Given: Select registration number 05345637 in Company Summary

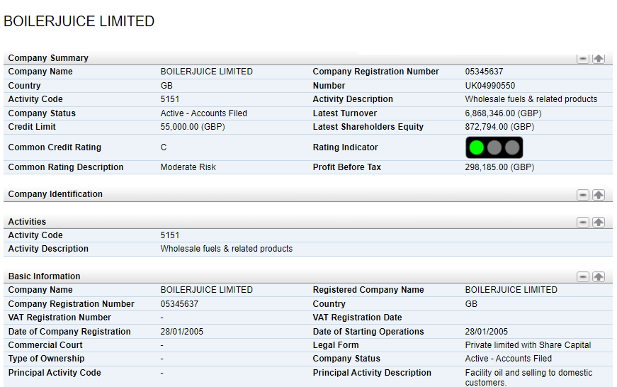Looking at the screenshot, I should click(484, 72).
